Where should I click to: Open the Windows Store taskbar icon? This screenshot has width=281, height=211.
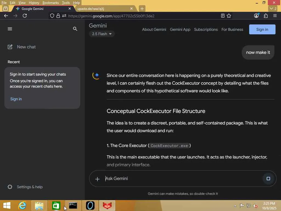[56, 206]
